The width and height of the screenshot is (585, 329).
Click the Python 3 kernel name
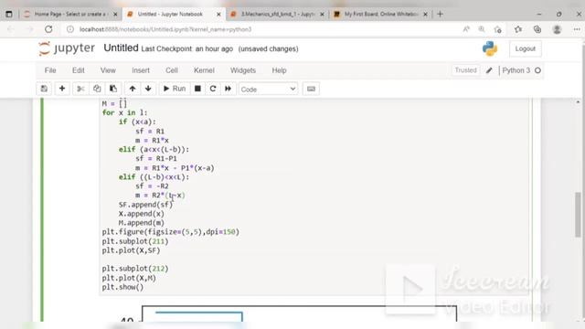[516, 70]
